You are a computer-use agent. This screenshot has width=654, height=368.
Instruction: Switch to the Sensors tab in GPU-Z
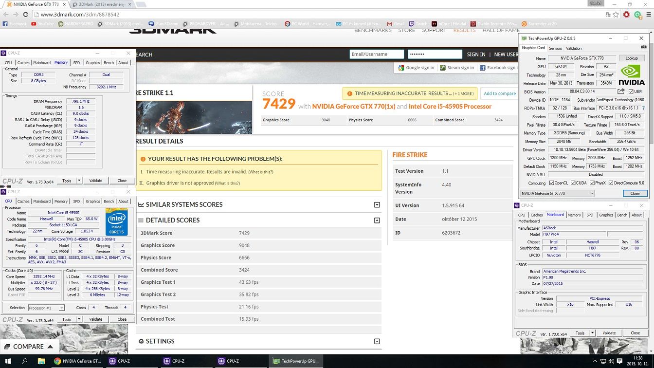[555, 48]
